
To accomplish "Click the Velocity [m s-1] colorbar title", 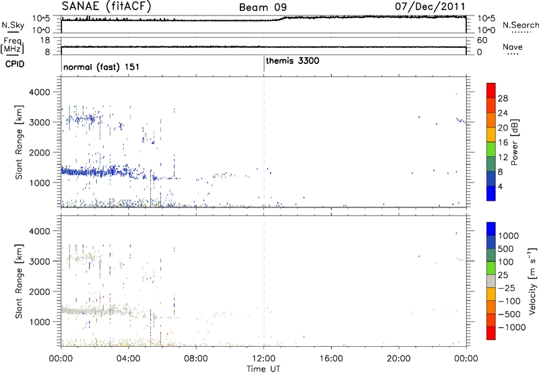I will click(532, 281).
